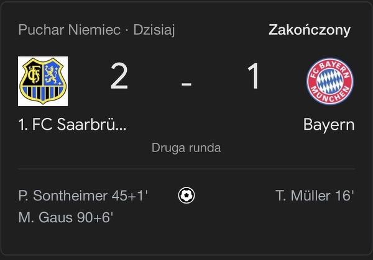
Task: Select goalscorer P. Sontheimer's name
Action: pyautogui.click(x=63, y=196)
